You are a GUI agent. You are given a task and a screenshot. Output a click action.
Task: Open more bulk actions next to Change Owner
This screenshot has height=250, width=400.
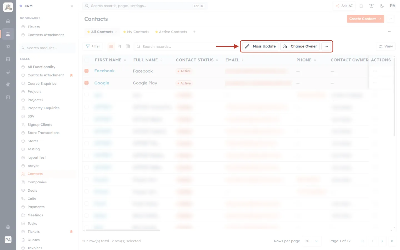[x=326, y=46]
